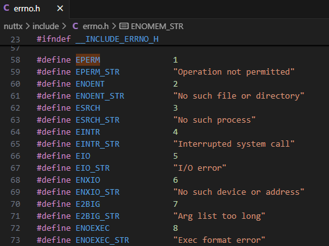Click the ENOEXEC macro name
This screenshot has height=246, width=329.
[x=93, y=228]
